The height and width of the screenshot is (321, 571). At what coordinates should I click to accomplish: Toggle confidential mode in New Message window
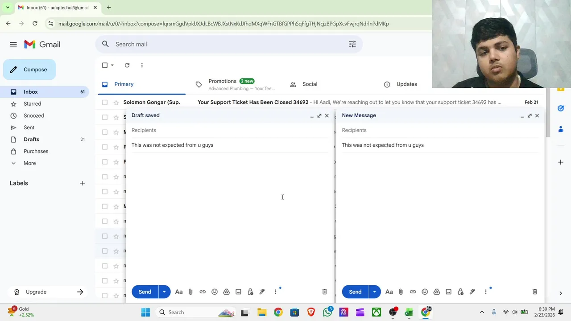click(460, 292)
